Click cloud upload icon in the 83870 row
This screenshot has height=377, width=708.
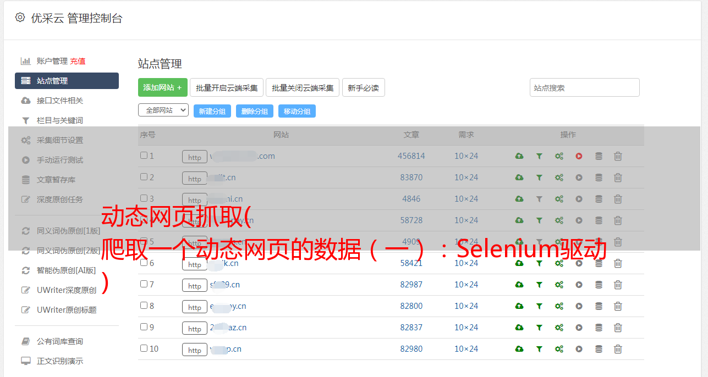(x=519, y=178)
